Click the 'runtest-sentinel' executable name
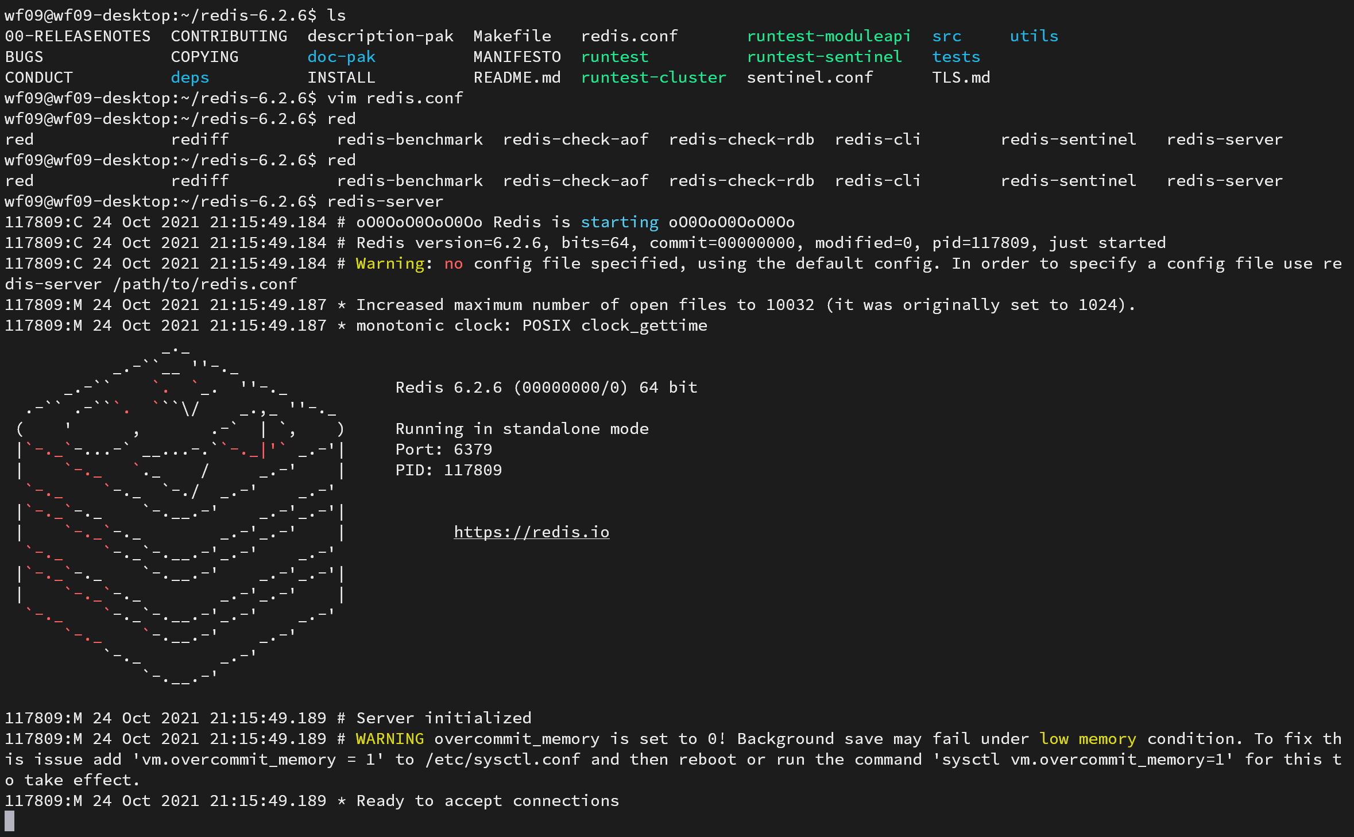Viewport: 1354px width, 837px height. (823, 57)
